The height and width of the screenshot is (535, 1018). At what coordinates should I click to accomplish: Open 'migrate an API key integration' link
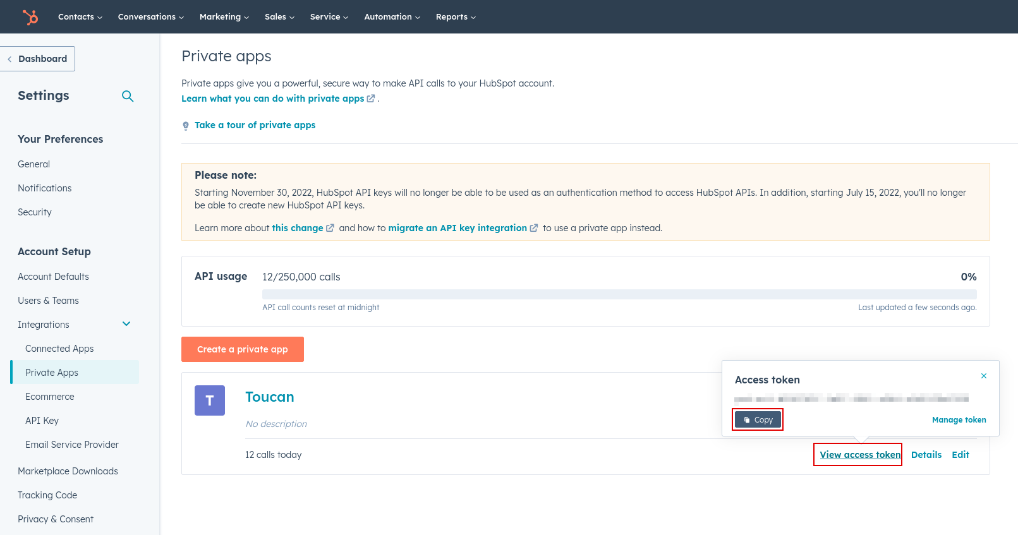click(x=457, y=228)
